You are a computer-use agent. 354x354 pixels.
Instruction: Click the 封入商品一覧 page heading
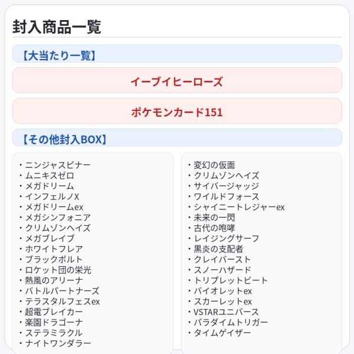pyautogui.click(x=57, y=27)
